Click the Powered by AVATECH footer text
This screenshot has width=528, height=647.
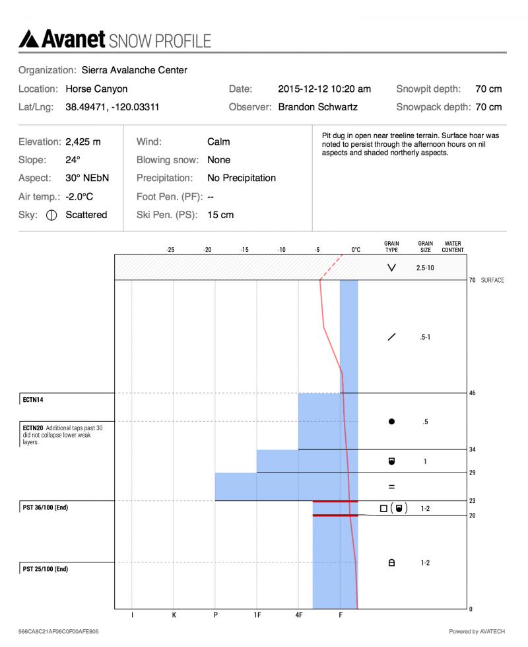[477, 632]
